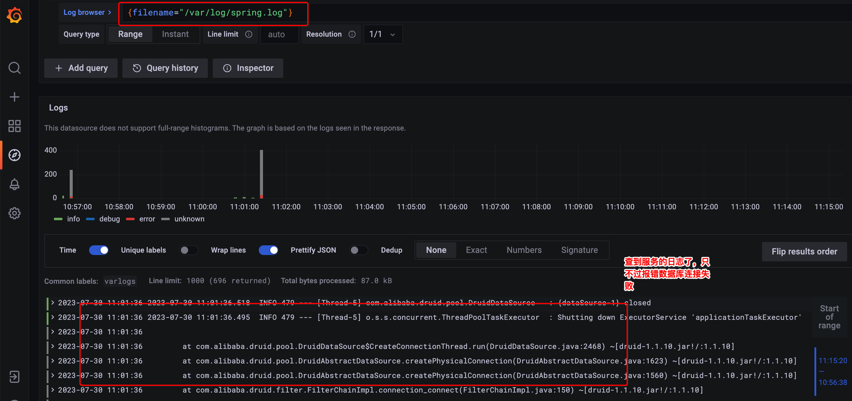This screenshot has width=852, height=401.
Task: Open the search magnifier in sidebar
Action: pos(14,68)
